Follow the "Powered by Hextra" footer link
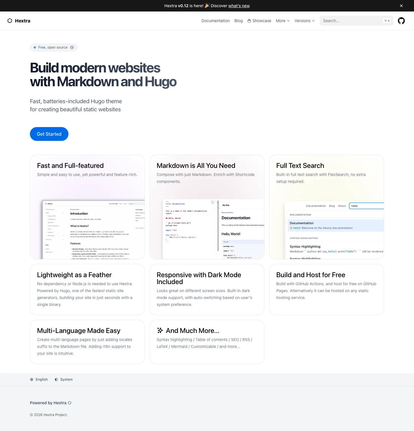 pyautogui.click(x=51, y=403)
